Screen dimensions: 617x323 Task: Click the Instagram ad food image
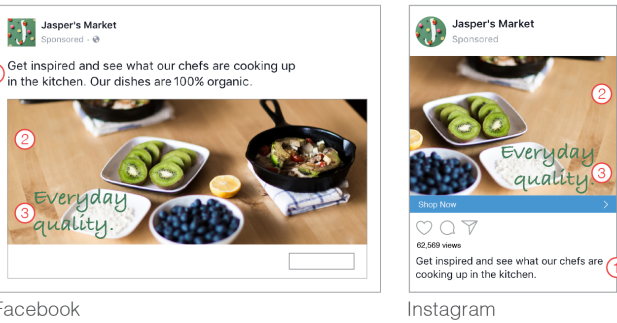[x=513, y=126]
